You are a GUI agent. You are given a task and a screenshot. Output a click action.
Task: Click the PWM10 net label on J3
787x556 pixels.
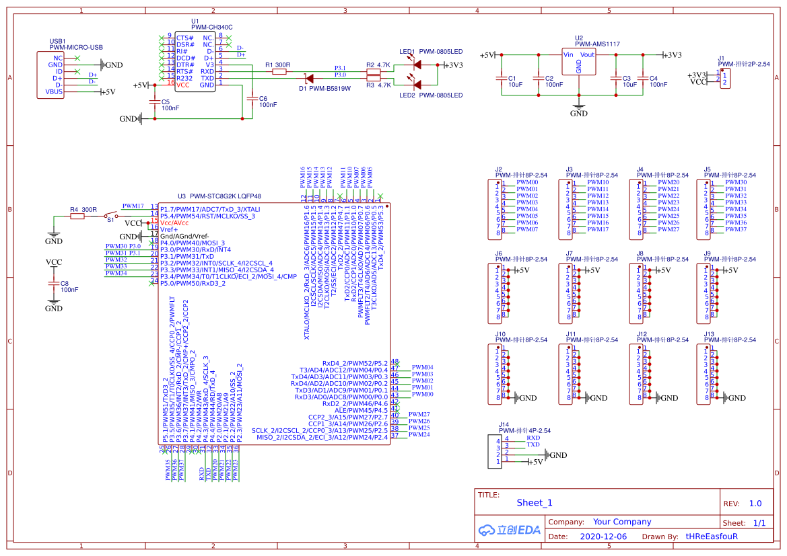[598, 182]
